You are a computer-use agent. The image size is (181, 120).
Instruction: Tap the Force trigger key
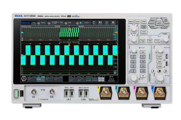157,41
